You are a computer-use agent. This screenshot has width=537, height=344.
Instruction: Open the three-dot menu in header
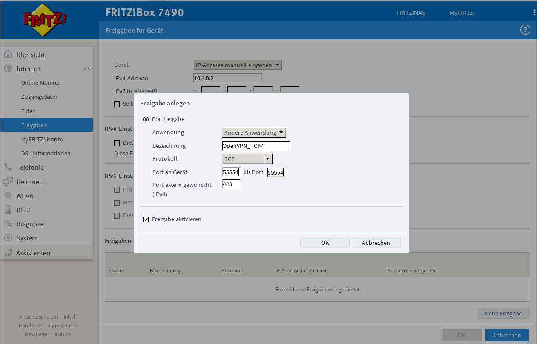[534, 12]
